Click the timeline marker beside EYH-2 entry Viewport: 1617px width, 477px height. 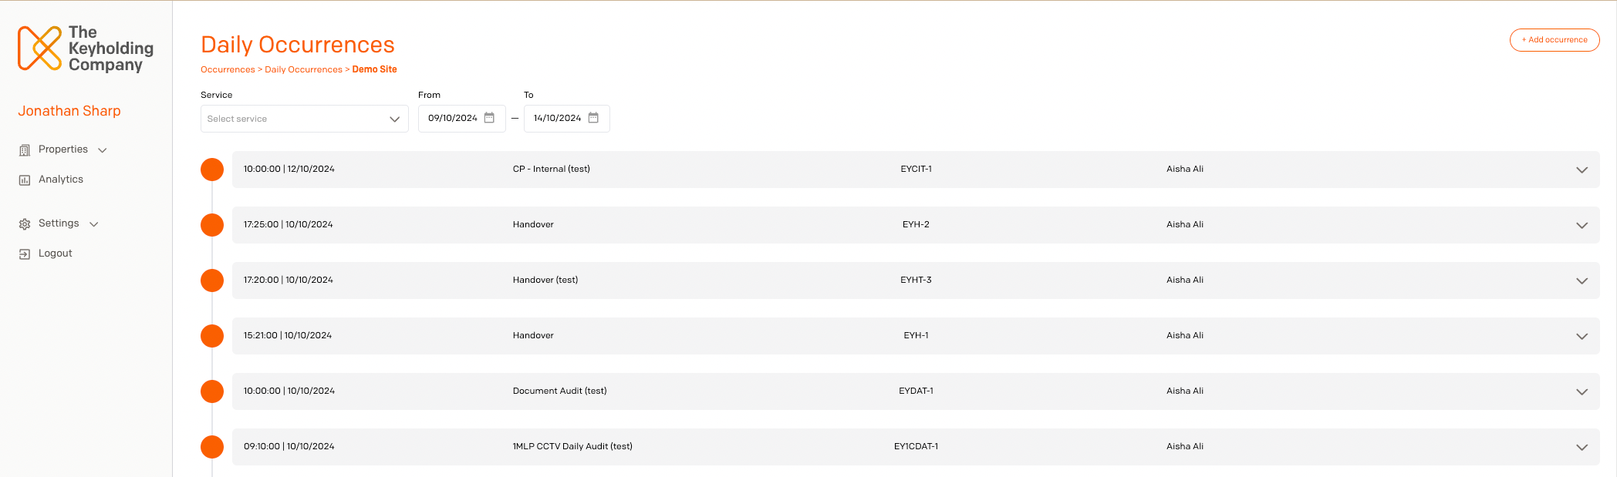click(212, 225)
